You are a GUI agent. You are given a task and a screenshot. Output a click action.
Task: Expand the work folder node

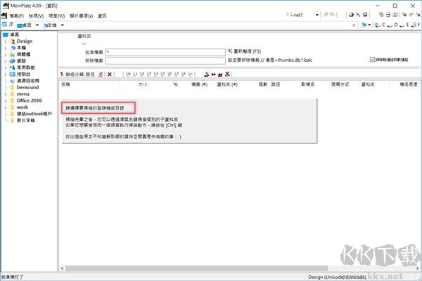(x=6, y=107)
